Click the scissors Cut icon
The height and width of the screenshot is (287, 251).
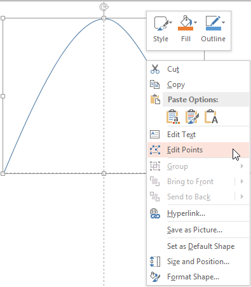coord(155,69)
